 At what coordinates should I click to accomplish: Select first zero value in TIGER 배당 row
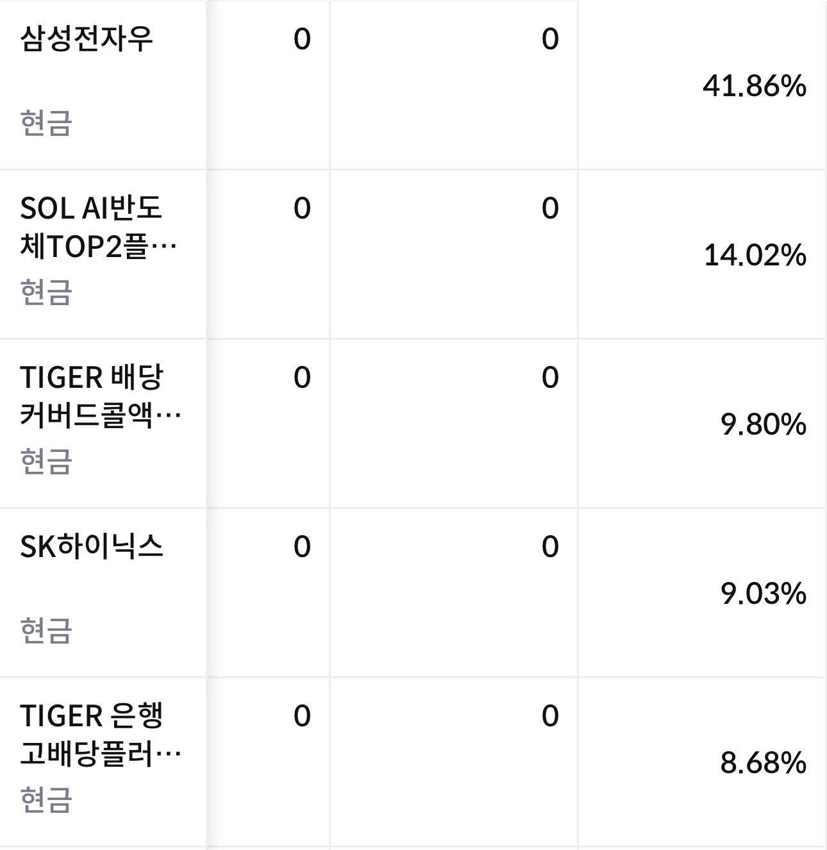click(x=302, y=378)
